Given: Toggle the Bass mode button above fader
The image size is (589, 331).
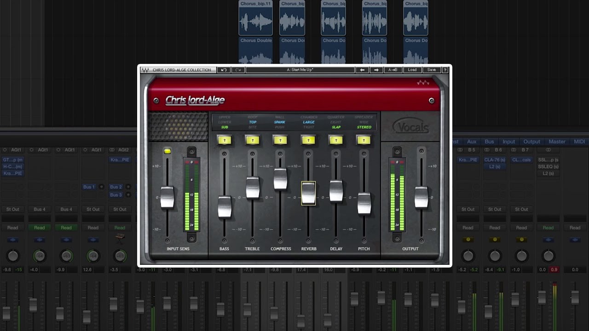Looking at the screenshot, I should click(225, 140).
